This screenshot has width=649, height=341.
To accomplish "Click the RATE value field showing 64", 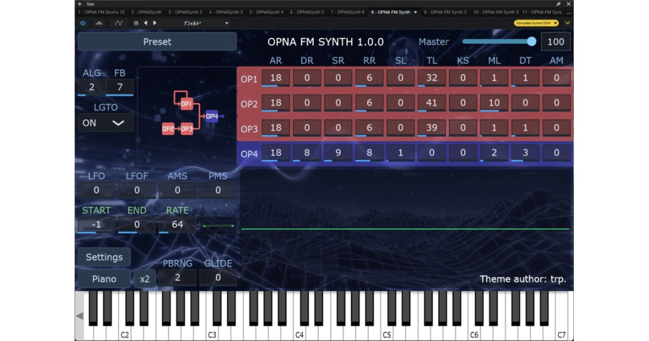I will coord(177,224).
